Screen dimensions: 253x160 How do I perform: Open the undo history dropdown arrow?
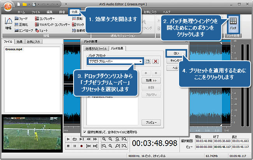pos(48,4)
